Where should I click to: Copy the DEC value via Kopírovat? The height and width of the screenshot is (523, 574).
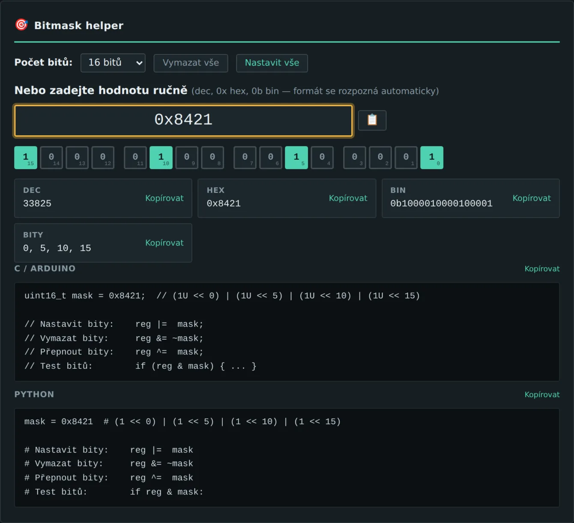click(x=164, y=198)
